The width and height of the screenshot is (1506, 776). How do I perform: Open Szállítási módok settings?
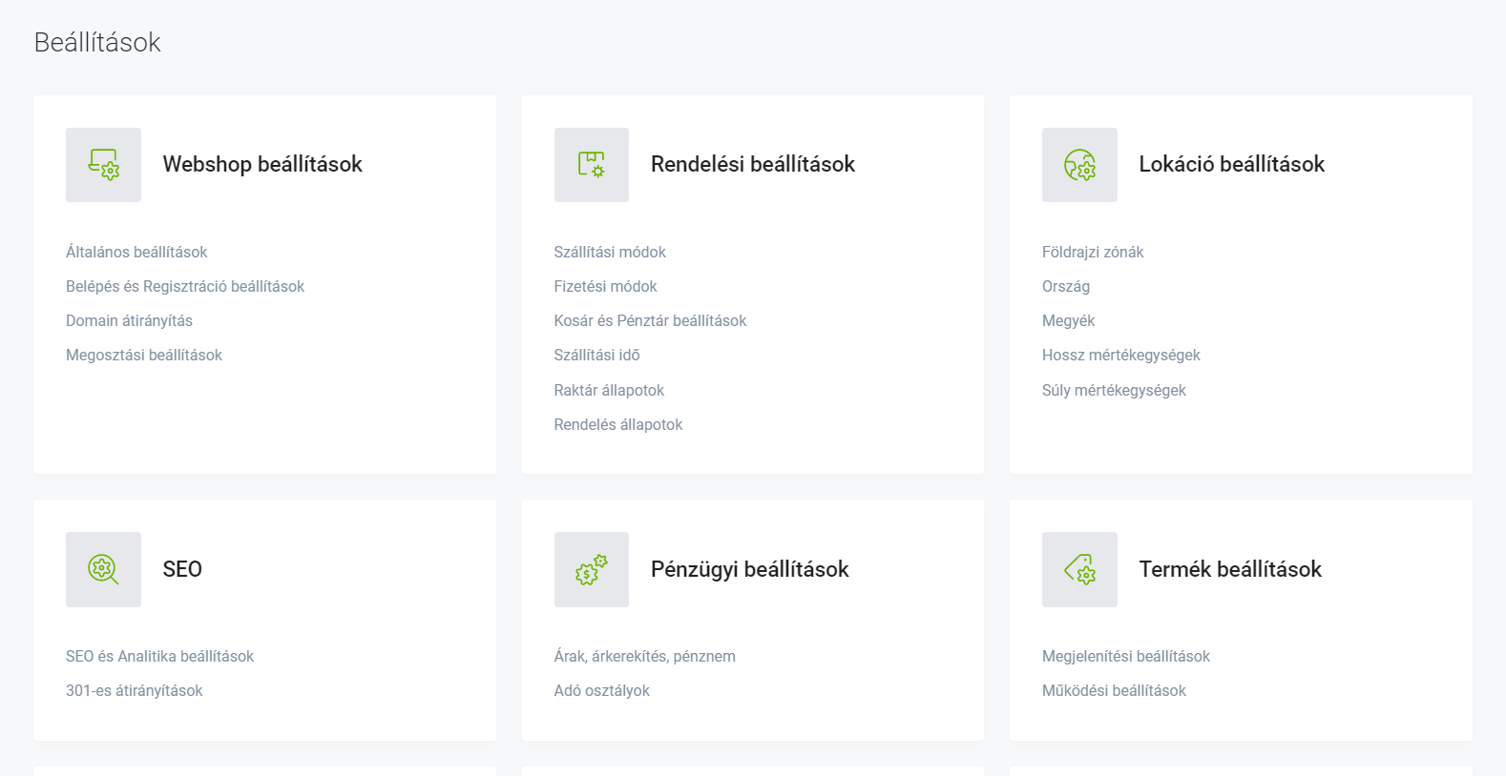point(610,252)
